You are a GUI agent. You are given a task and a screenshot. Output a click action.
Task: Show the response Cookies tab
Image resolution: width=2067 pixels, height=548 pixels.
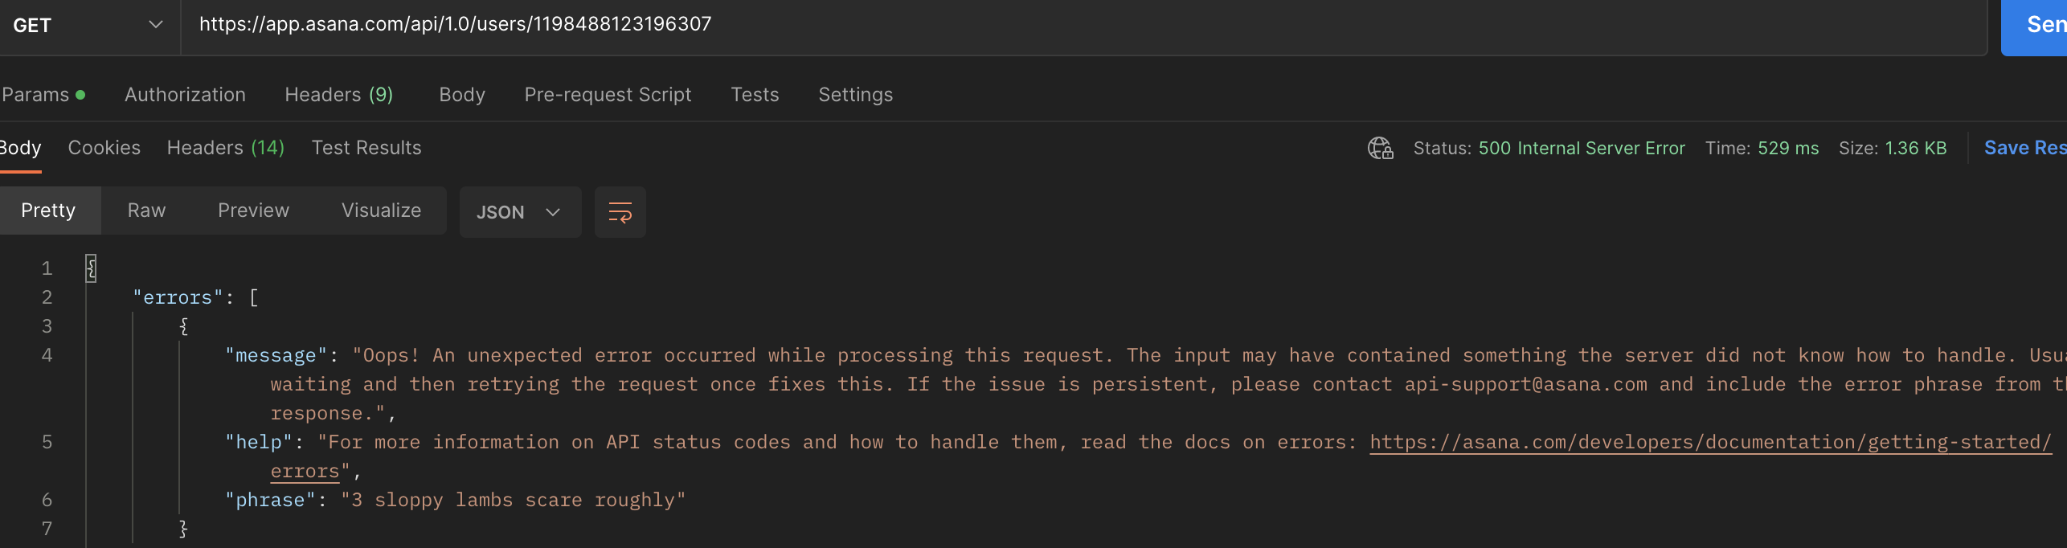(x=104, y=148)
